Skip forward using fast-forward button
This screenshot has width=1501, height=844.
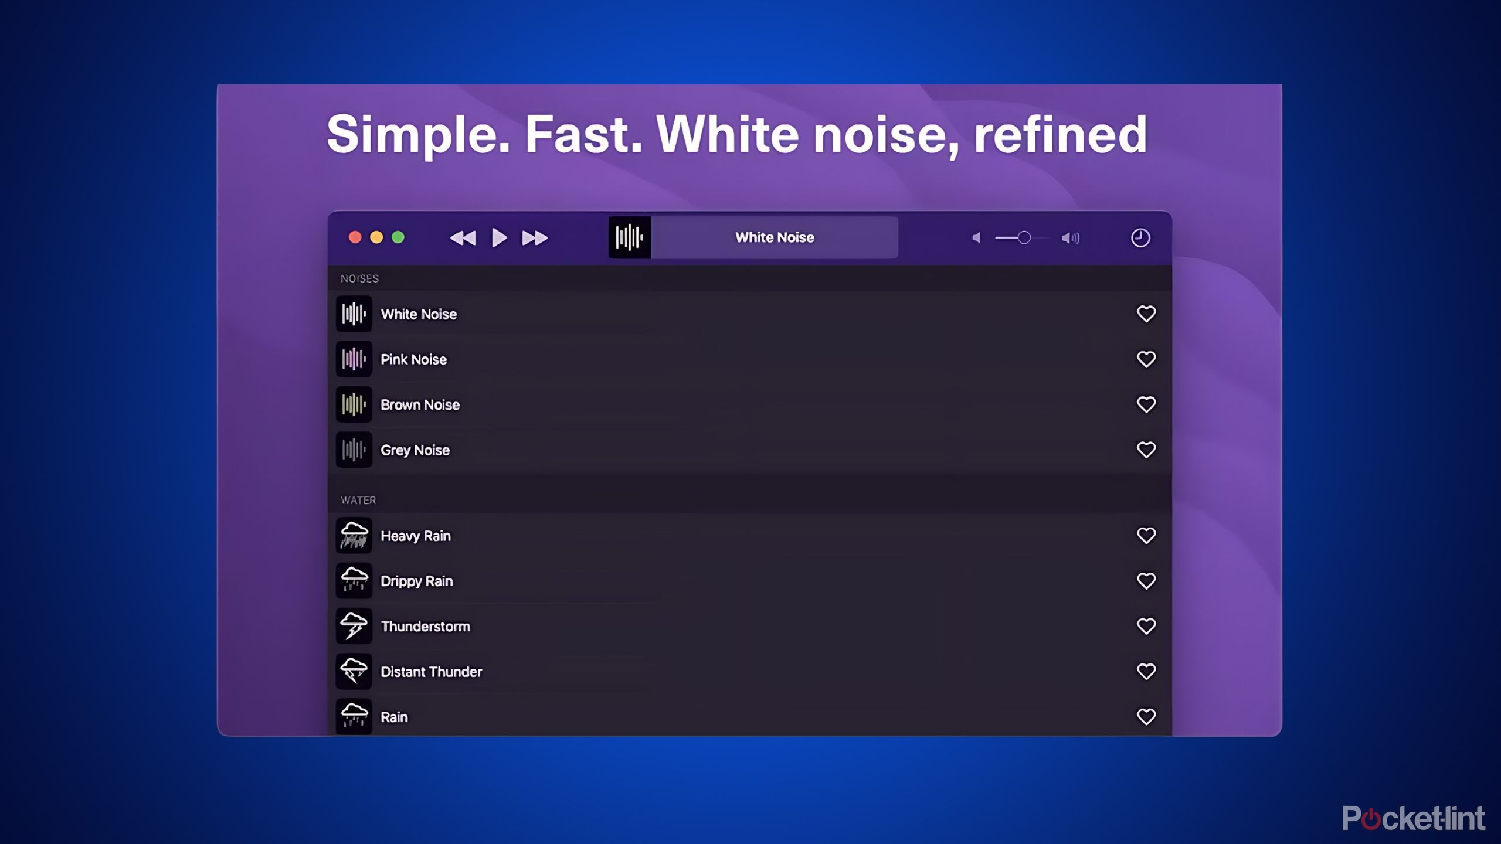pyautogui.click(x=534, y=237)
